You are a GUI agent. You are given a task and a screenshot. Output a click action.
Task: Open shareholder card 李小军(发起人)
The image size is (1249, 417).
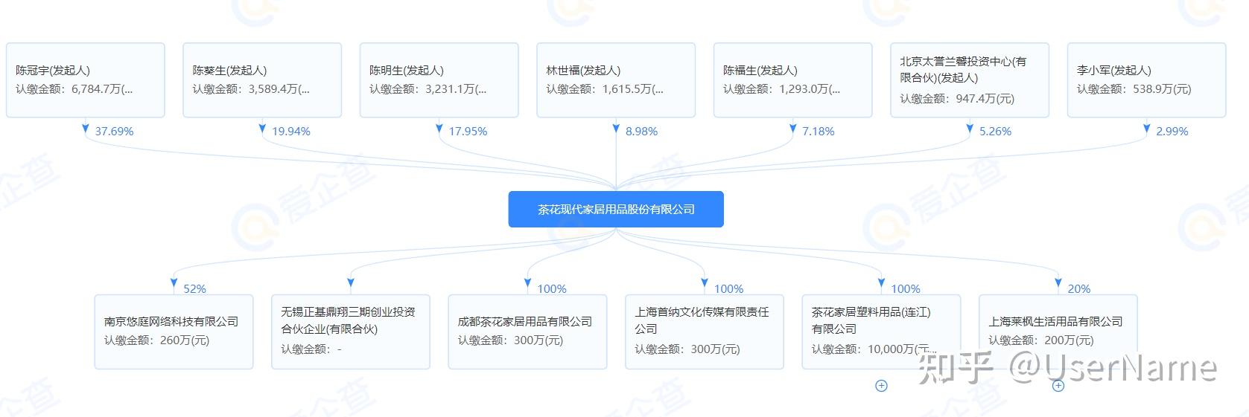click(1147, 80)
